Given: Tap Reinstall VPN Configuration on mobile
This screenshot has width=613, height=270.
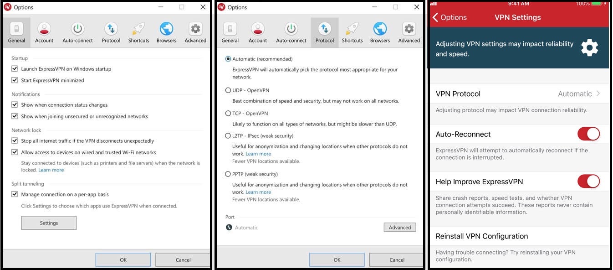Looking at the screenshot, I should (x=519, y=236).
